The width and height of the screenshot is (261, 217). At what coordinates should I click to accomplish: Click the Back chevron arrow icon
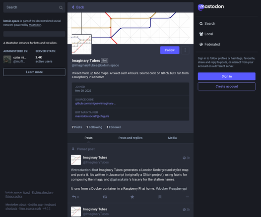pos(73,7)
